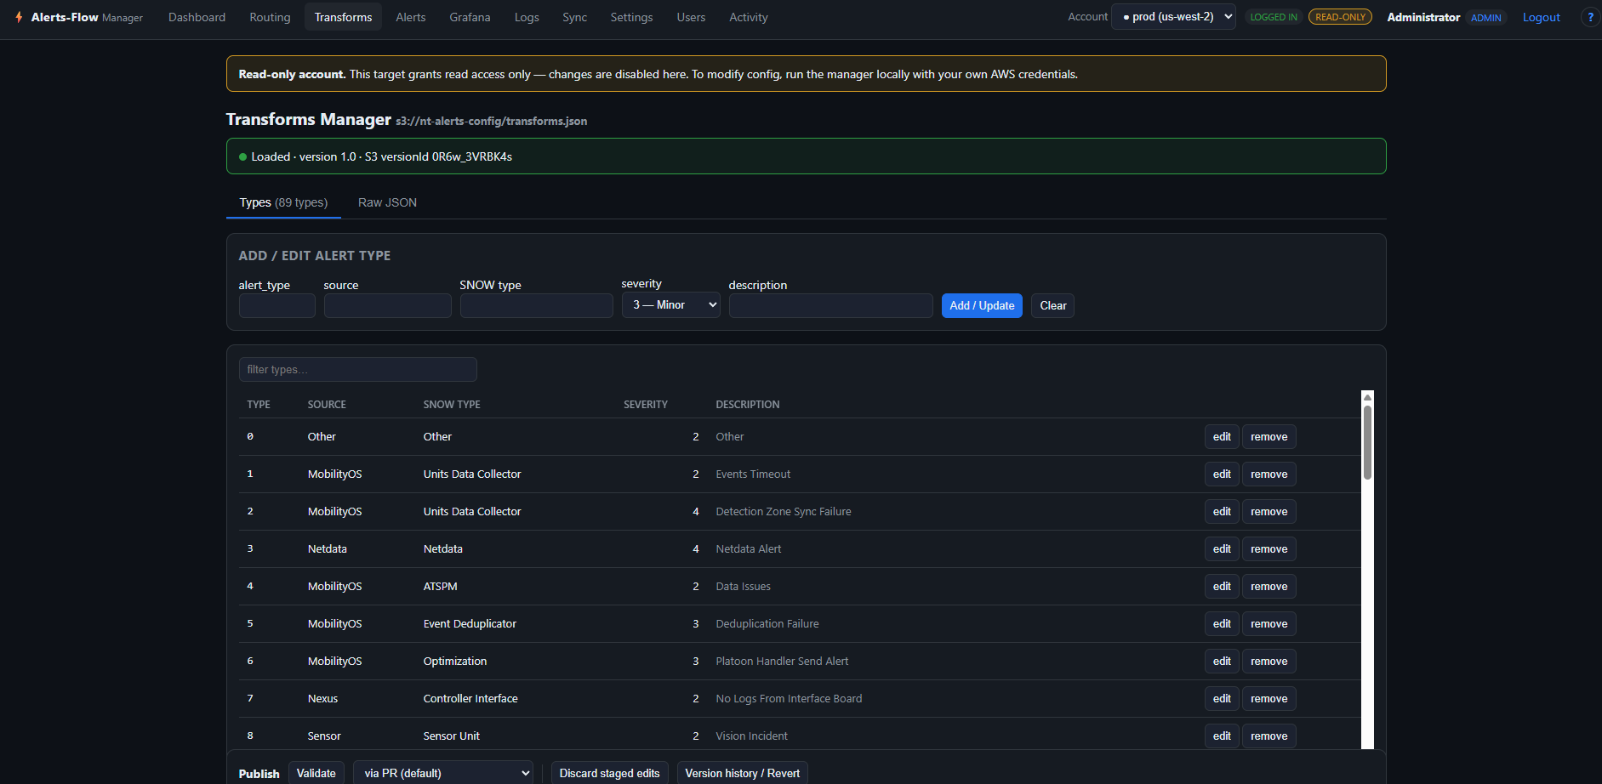Screen dimensions: 1602x784
Task: Click the ADMIN role badge
Action: (x=1485, y=18)
